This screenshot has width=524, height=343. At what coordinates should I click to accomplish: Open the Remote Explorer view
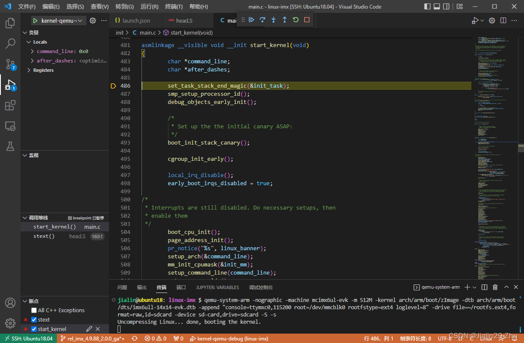[x=10, y=126]
